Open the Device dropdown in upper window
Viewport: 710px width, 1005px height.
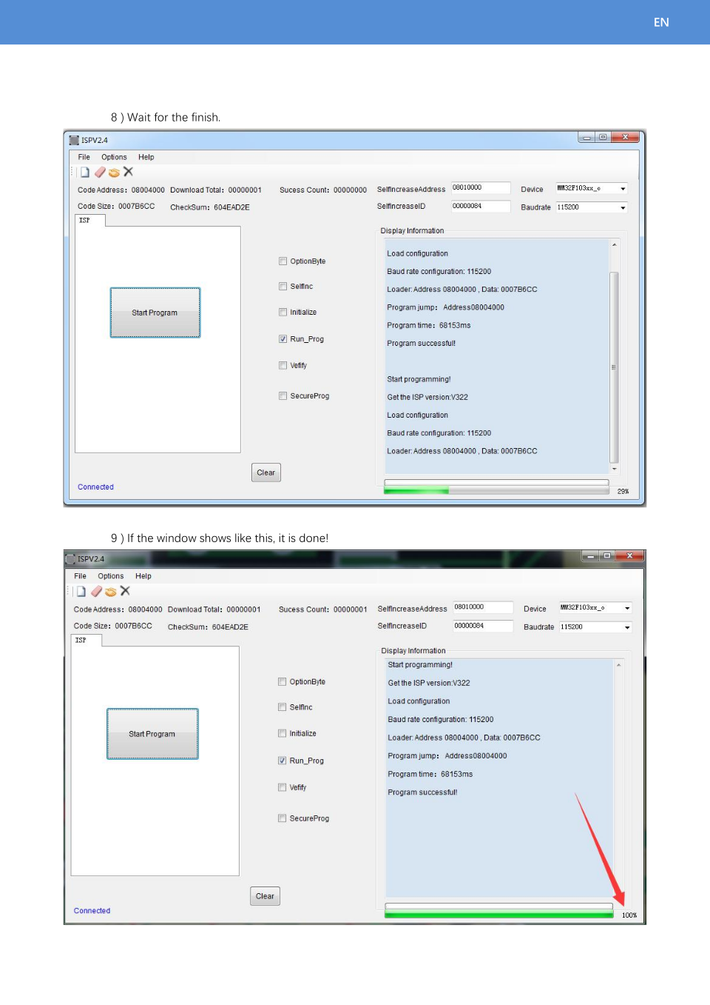click(x=623, y=189)
